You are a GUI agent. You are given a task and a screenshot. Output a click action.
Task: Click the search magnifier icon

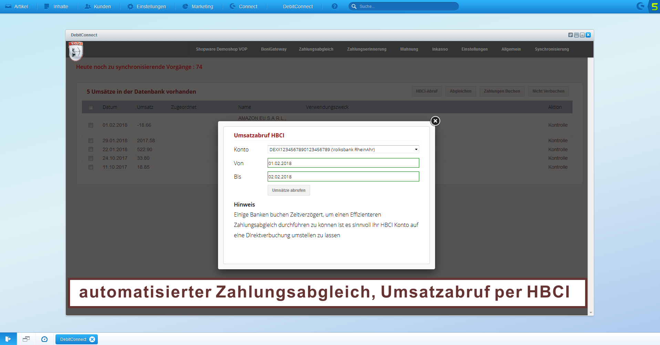pyautogui.click(x=354, y=7)
